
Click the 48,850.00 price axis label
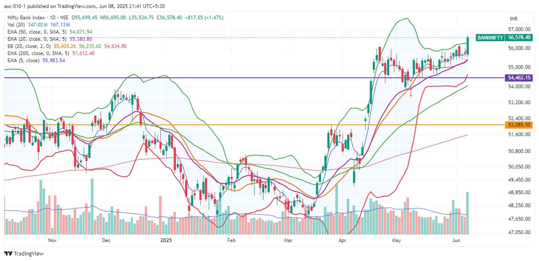(x=519, y=192)
